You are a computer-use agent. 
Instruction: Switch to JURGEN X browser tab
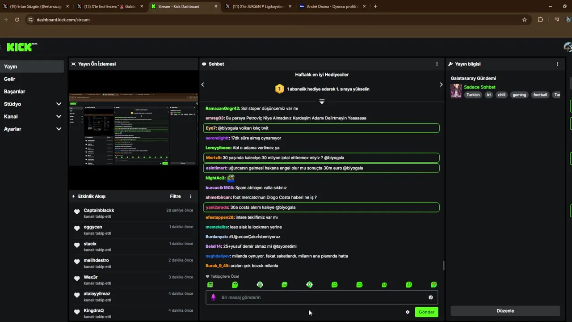258,6
